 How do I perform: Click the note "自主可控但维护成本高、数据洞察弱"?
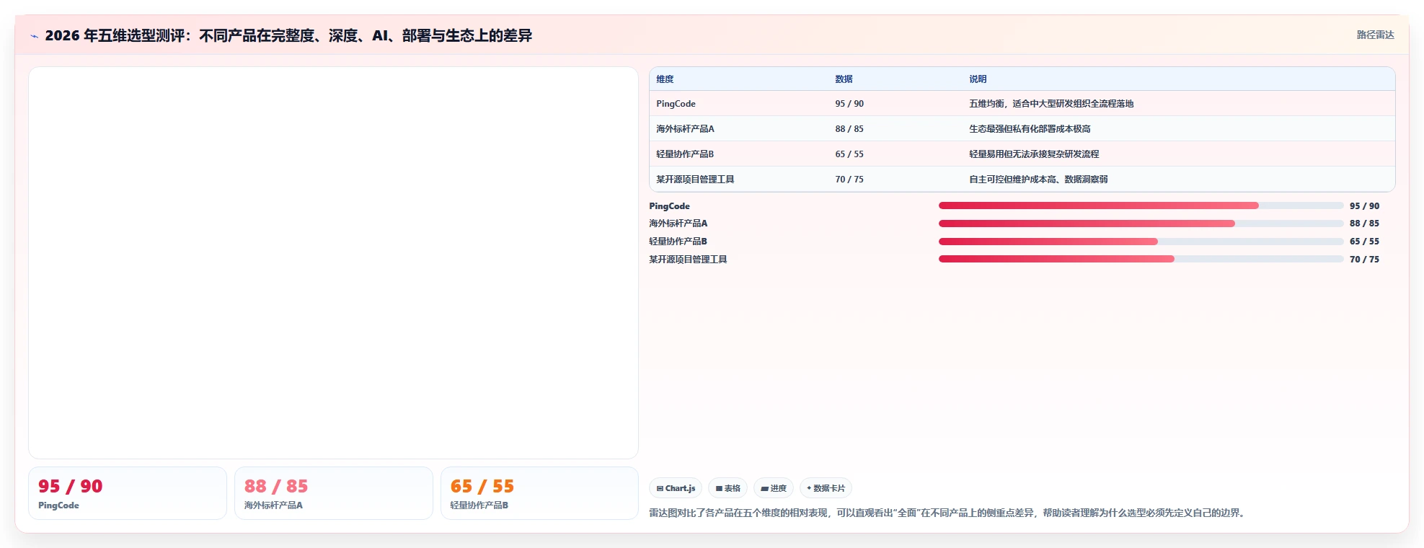pyautogui.click(x=1038, y=180)
